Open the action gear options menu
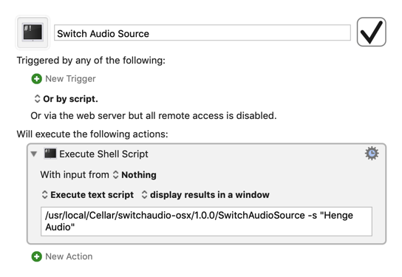This screenshot has width=402, height=277. (x=372, y=153)
